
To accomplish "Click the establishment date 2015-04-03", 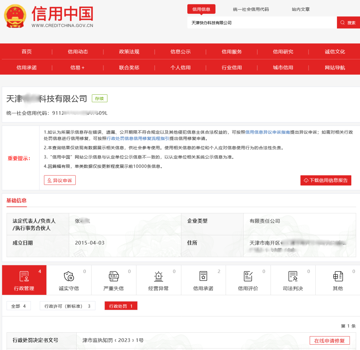I will coord(90,243).
